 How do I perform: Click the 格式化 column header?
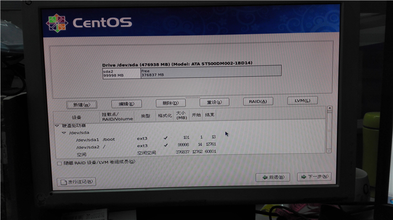tap(164, 116)
